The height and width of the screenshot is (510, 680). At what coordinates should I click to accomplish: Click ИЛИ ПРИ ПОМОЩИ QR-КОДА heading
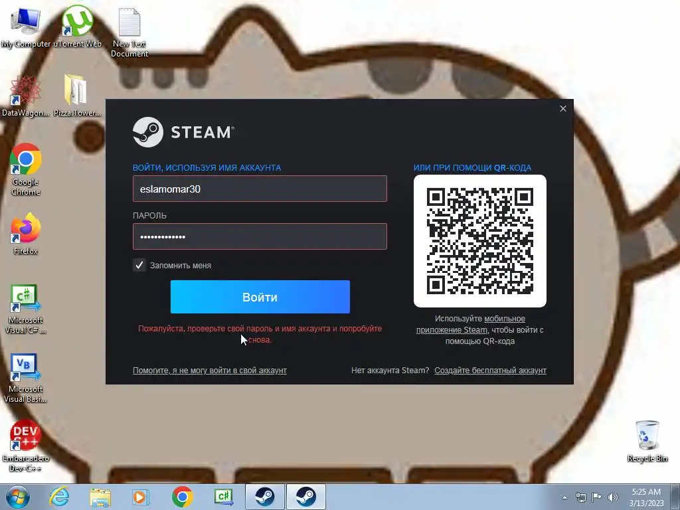[472, 168]
